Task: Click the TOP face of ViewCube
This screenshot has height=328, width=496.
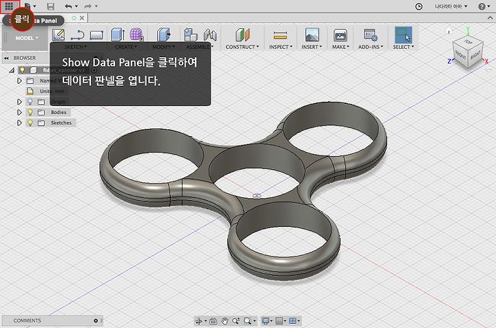Action: pos(468,42)
